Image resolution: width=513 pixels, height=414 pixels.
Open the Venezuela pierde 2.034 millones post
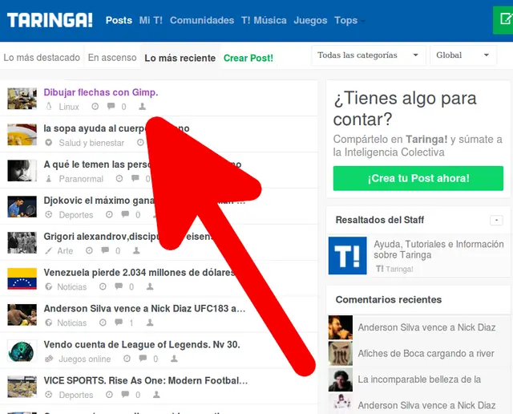coord(139,273)
